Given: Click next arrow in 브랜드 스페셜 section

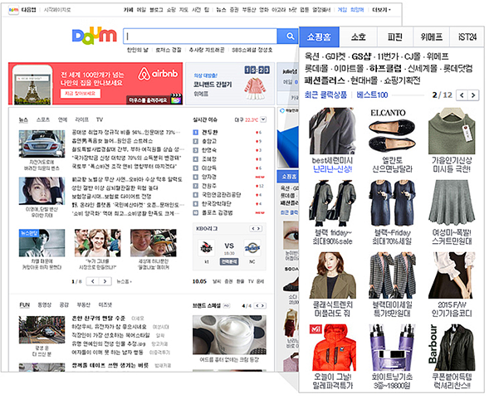Looking at the screenshot, I should pyautogui.click(x=263, y=305).
